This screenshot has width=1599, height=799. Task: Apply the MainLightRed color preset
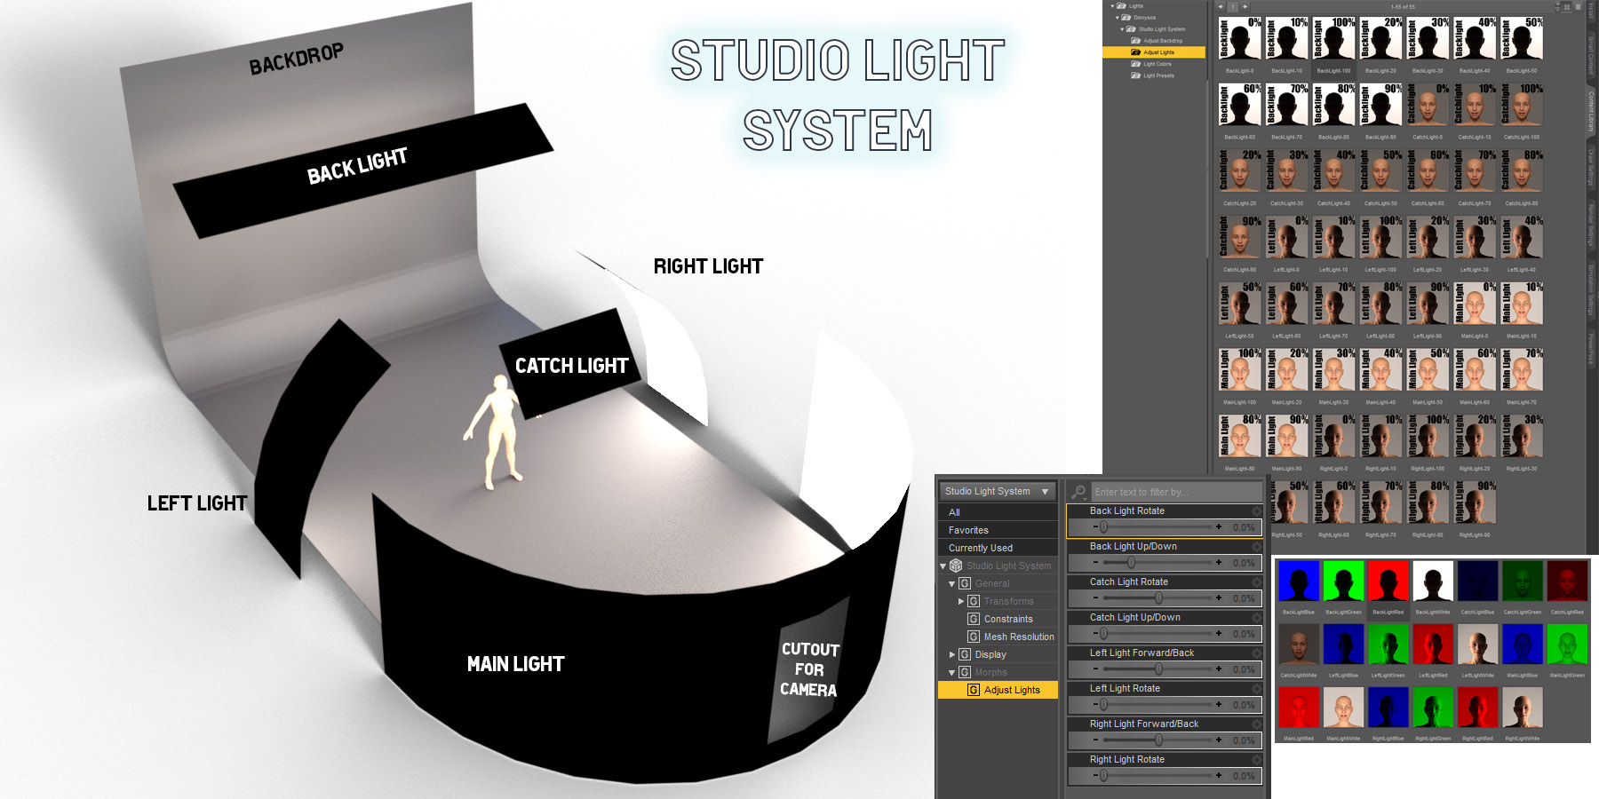[x=1299, y=708]
